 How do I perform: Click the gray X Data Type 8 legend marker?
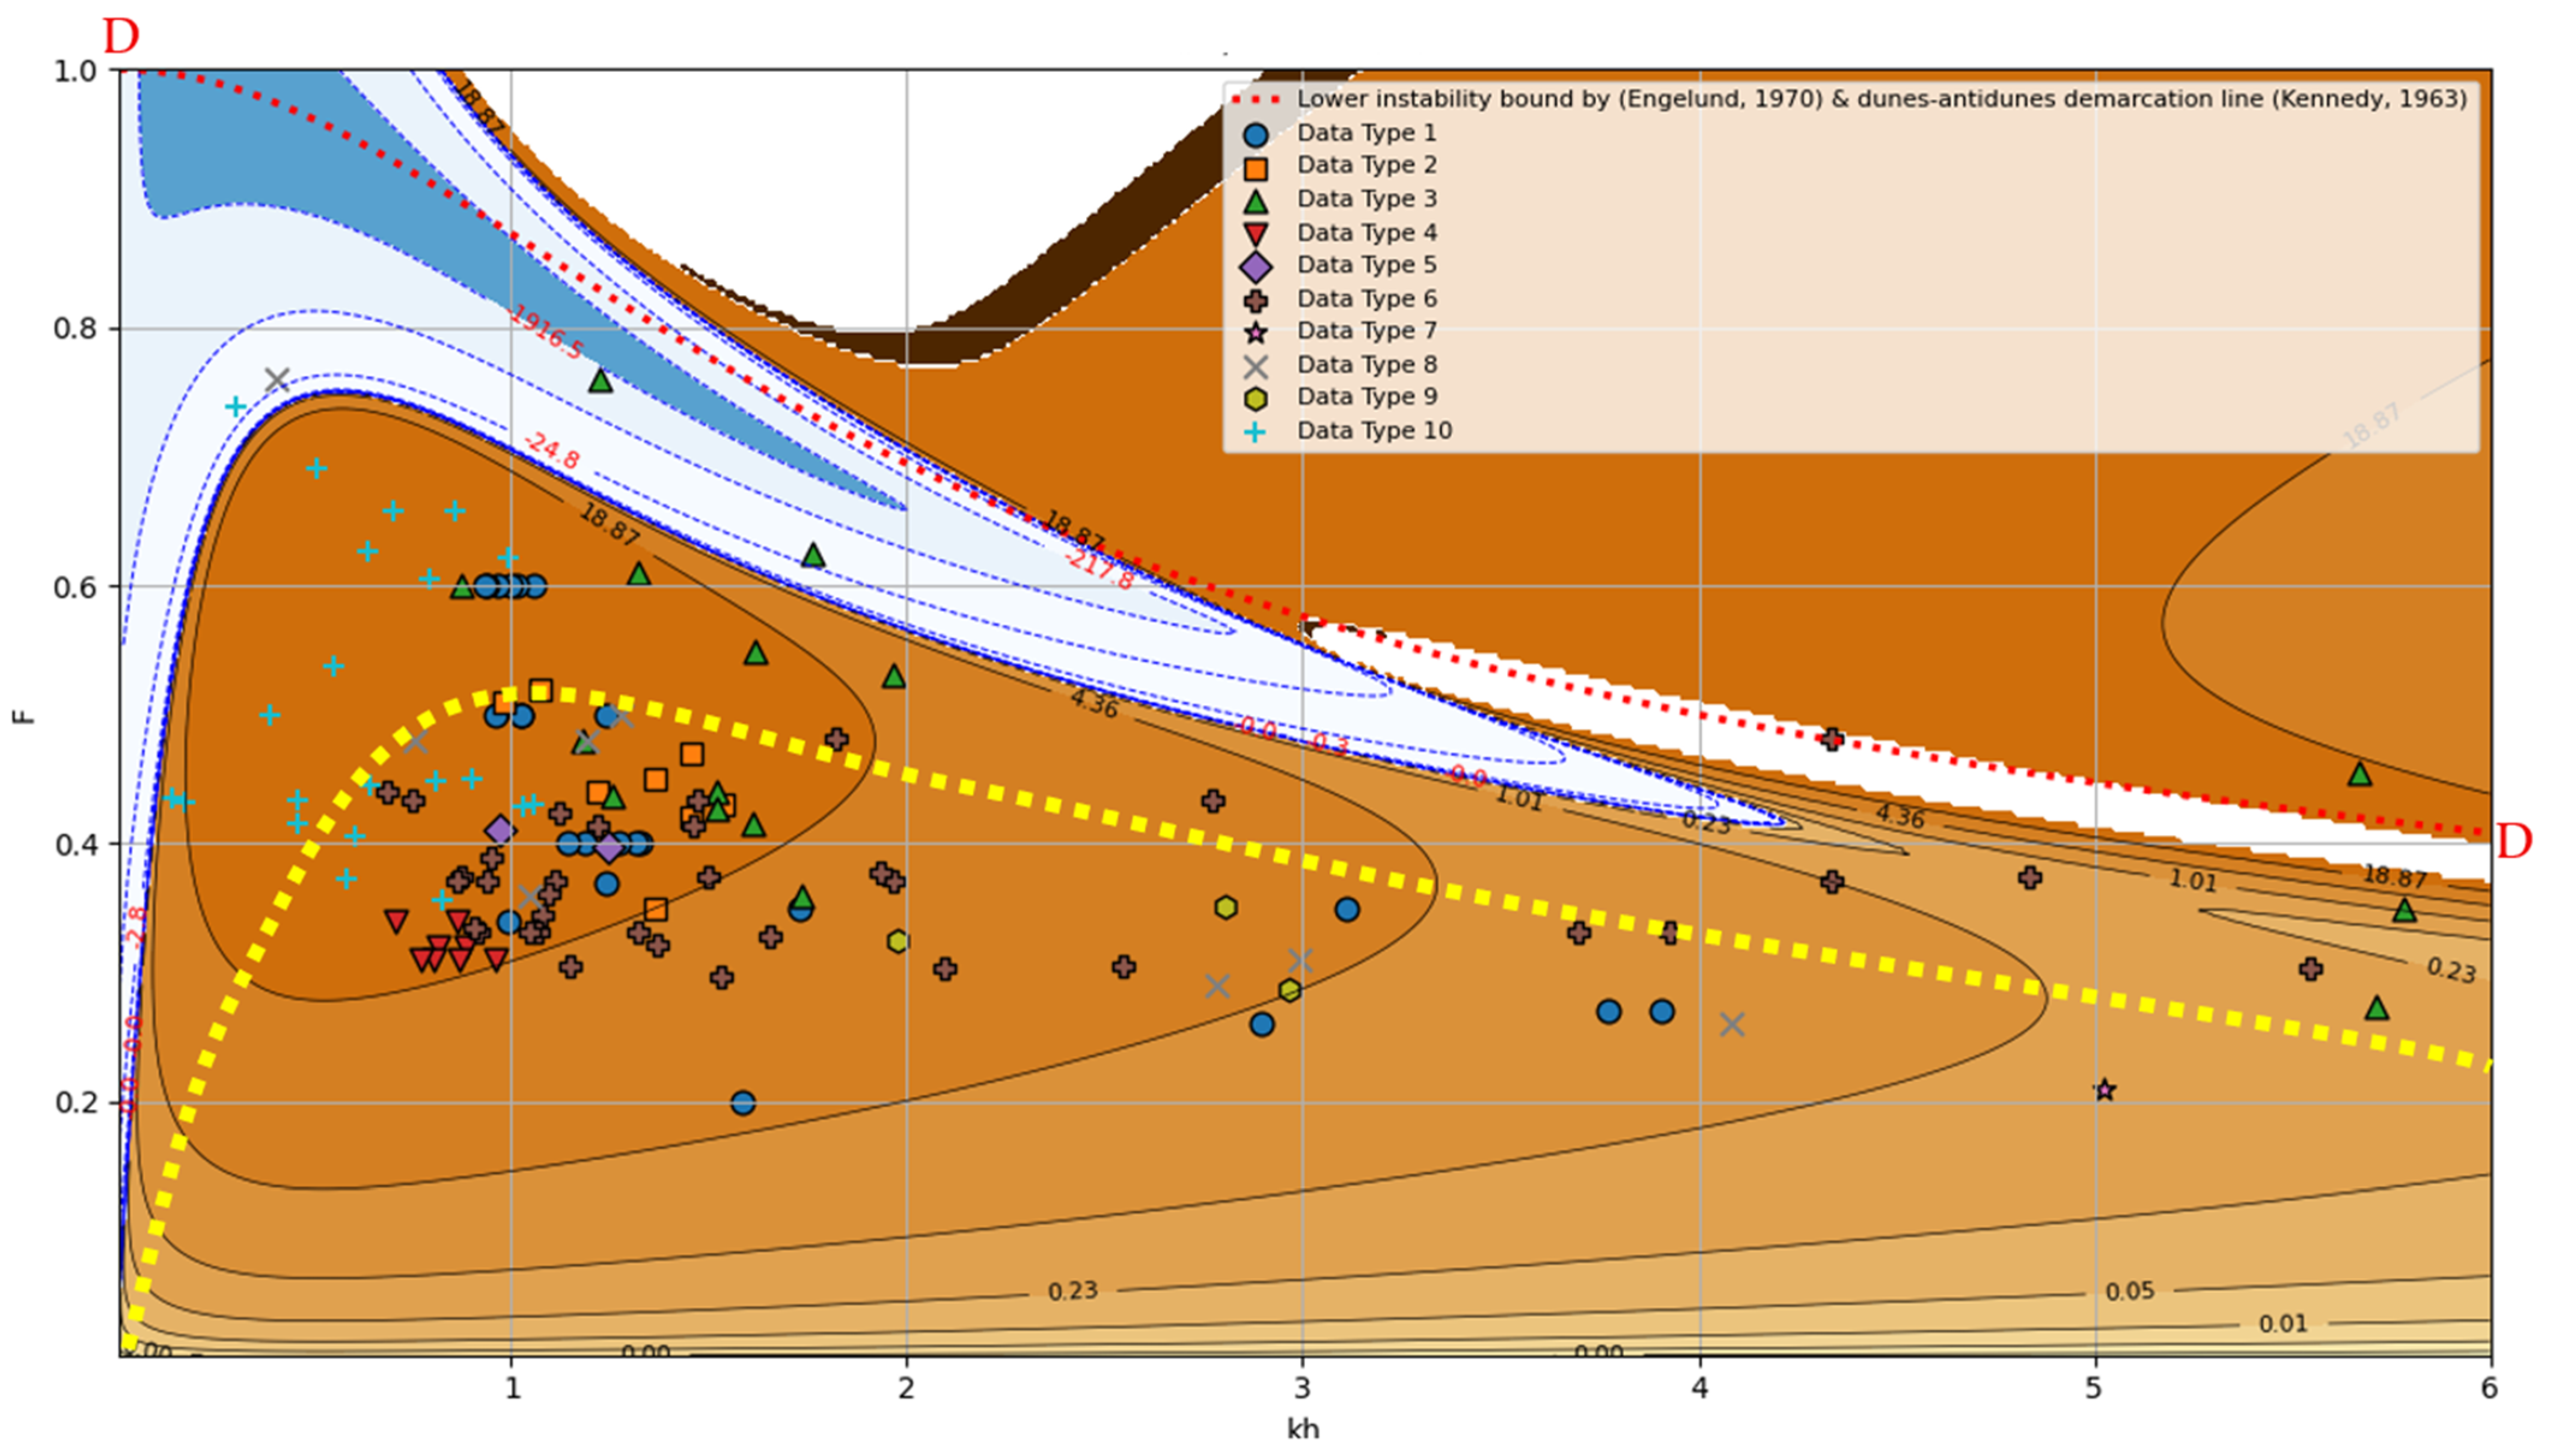(1255, 366)
